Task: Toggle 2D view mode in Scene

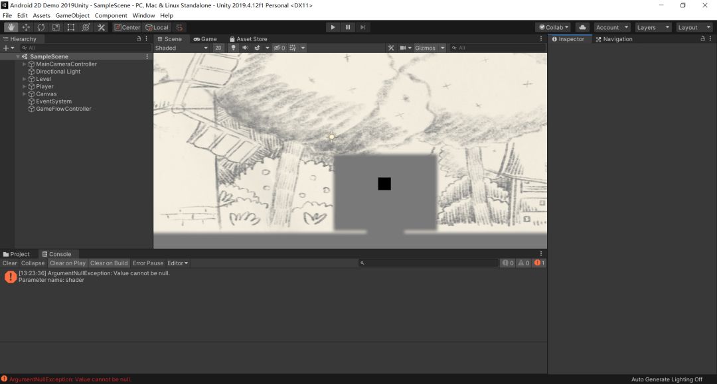Action: pyautogui.click(x=218, y=48)
